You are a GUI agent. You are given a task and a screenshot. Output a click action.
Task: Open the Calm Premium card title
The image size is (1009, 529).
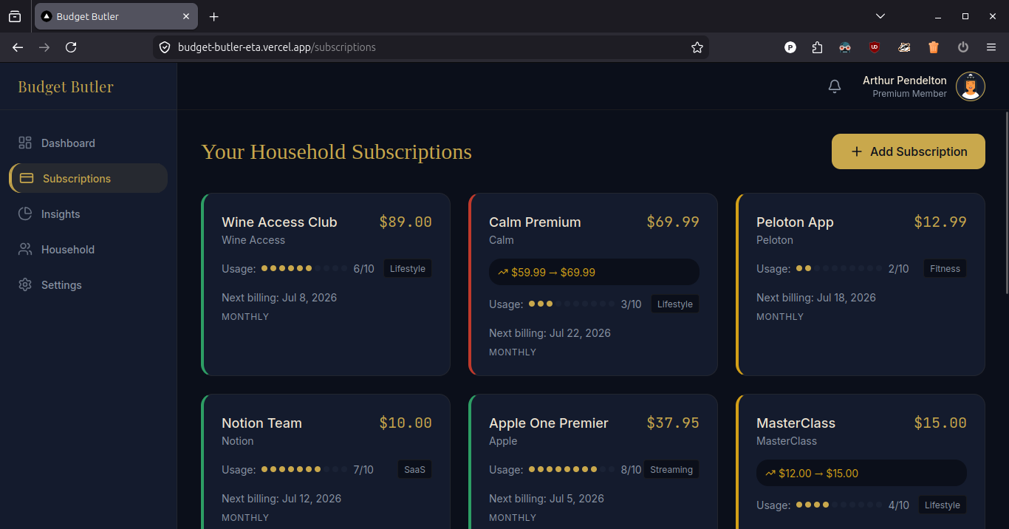(x=535, y=222)
